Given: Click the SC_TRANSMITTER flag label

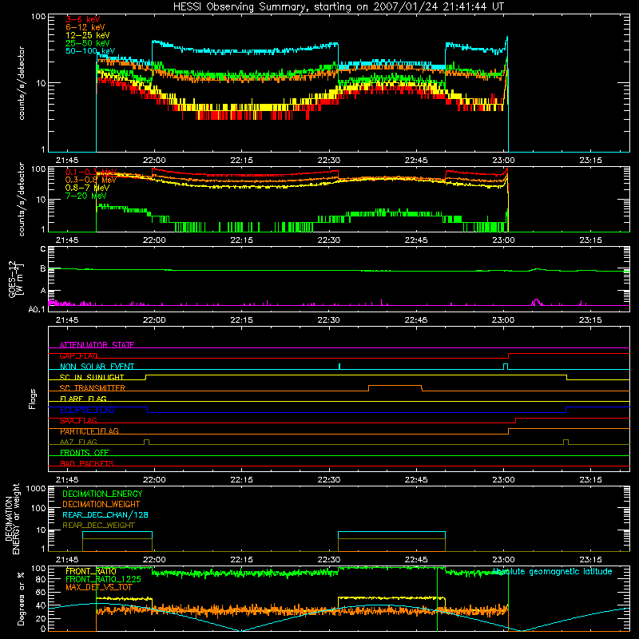Looking at the screenshot, I should click(92, 388).
